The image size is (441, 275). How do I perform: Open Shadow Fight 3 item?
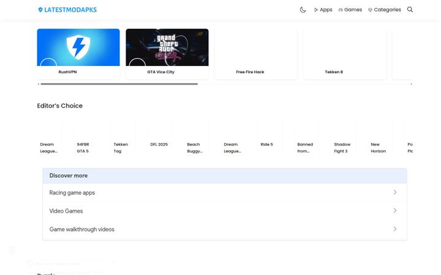pyautogui.click(x=344, y=137)
